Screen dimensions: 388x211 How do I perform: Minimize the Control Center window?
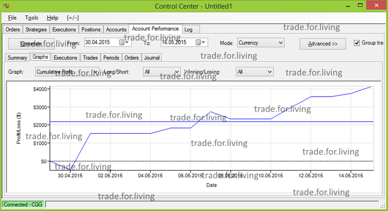348,6
